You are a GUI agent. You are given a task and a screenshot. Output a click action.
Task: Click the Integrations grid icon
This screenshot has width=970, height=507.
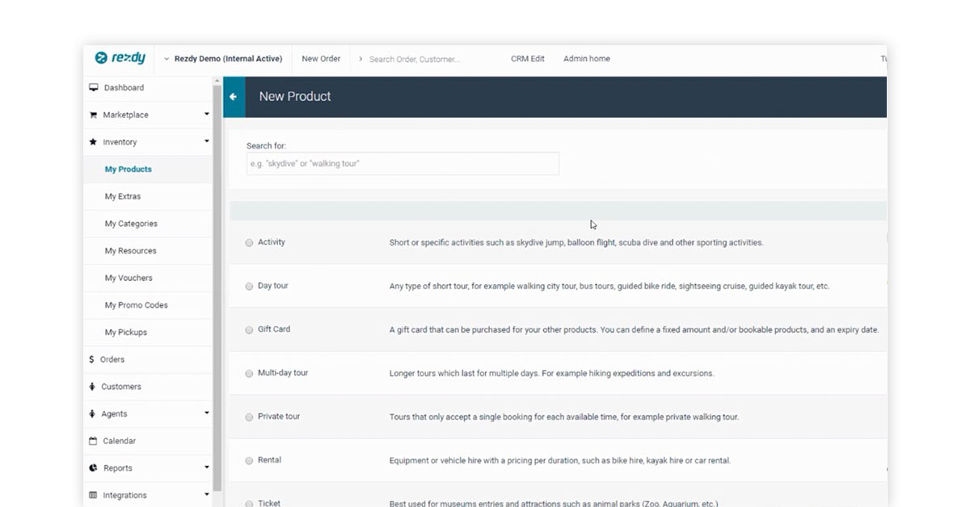coord(93,495)
